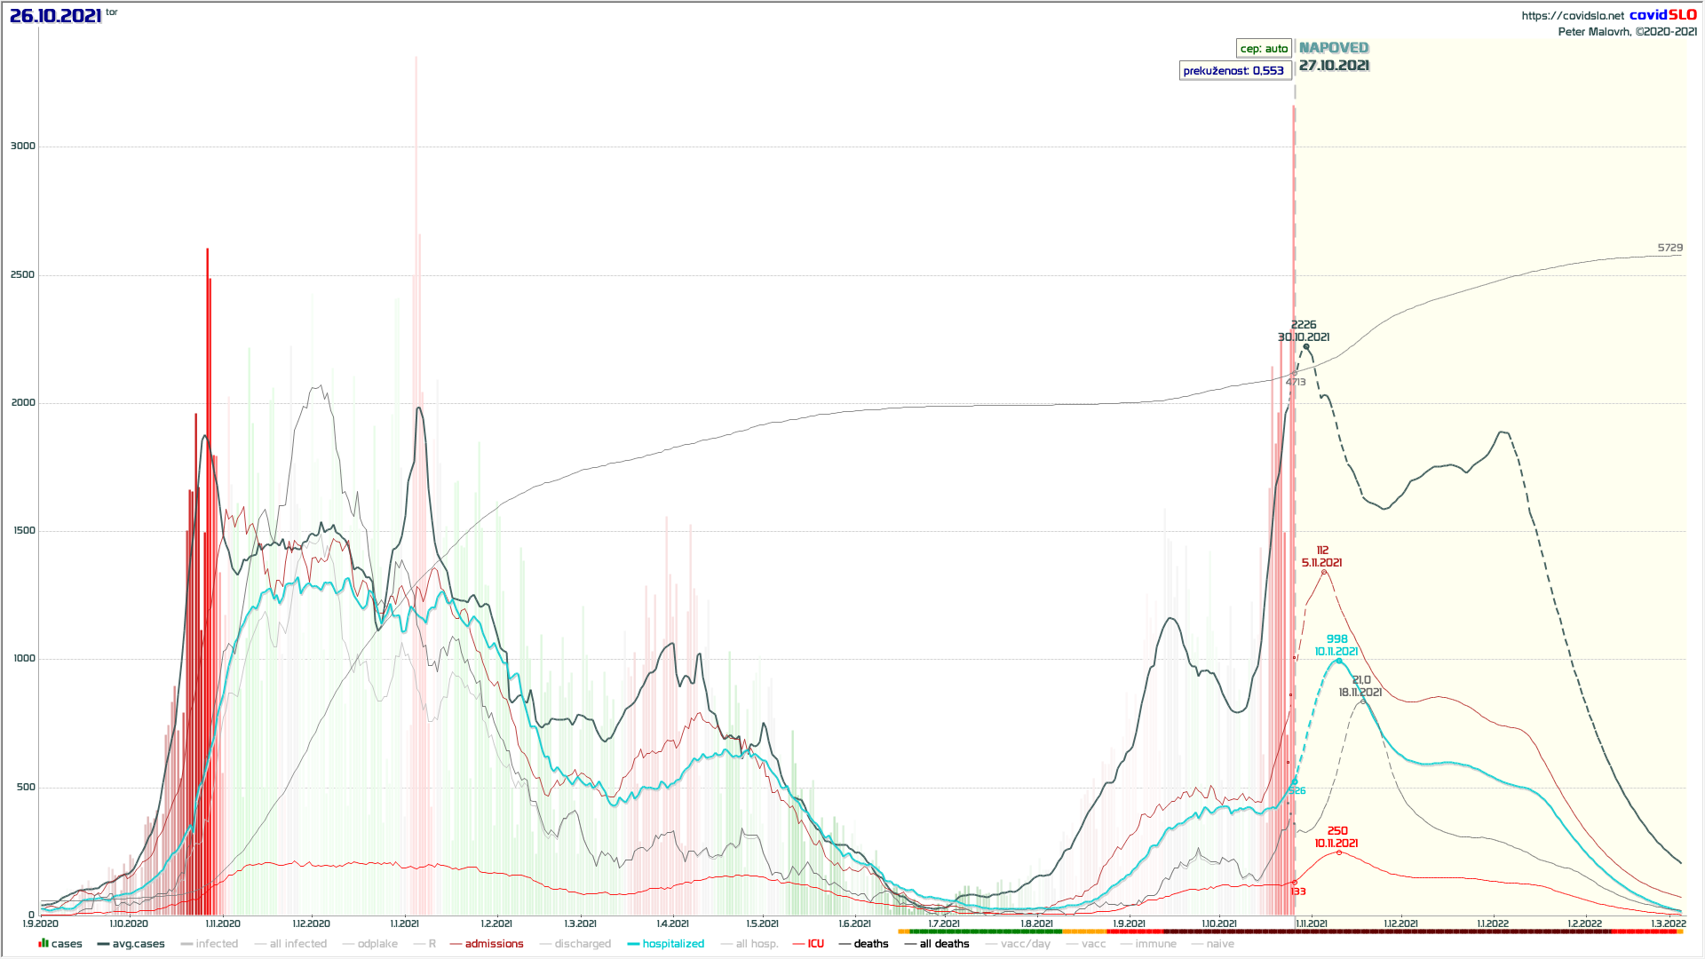1705x959 pixels.
Task: Show the naive series
Action: point(1220,944)
